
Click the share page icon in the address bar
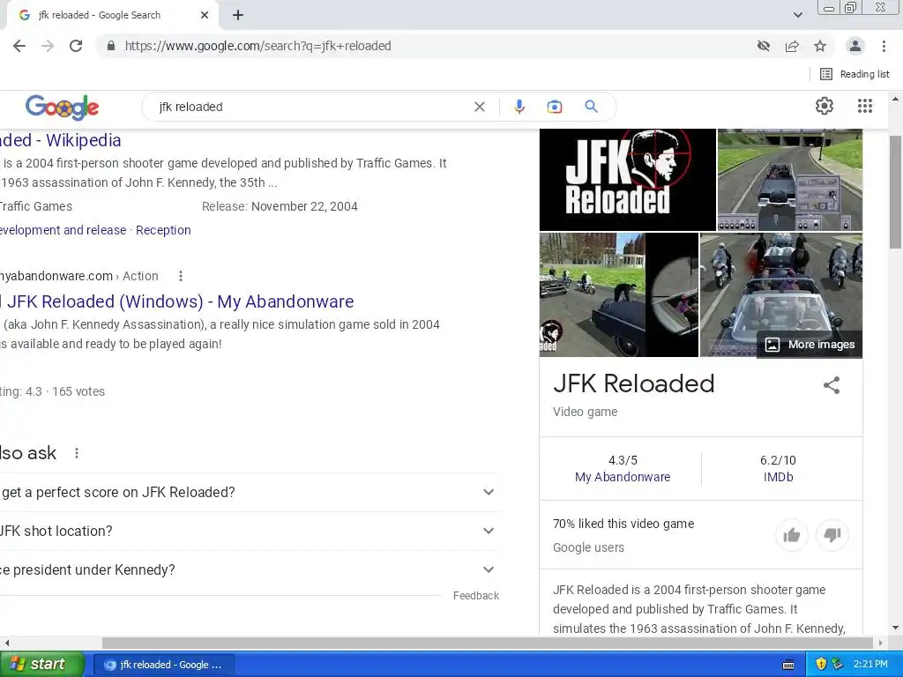[x=792, y=46]
